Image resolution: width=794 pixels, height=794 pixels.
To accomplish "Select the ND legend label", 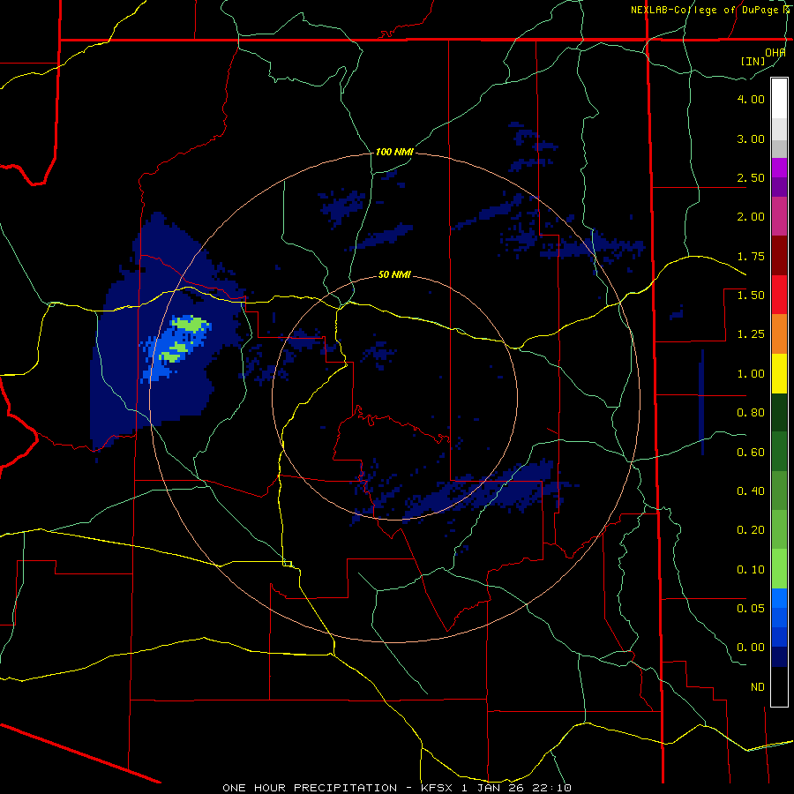I will click(x=758, y=687).
